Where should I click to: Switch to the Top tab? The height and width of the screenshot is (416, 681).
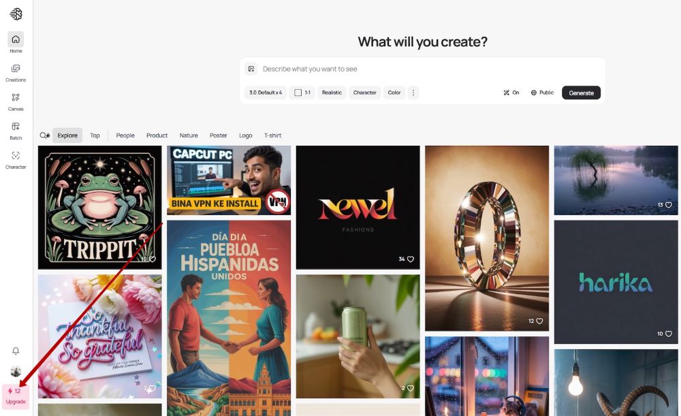[x=95, y=135]
